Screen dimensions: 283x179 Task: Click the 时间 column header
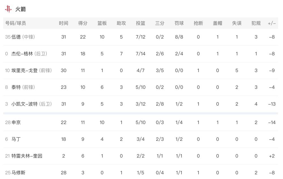(63, 23)
